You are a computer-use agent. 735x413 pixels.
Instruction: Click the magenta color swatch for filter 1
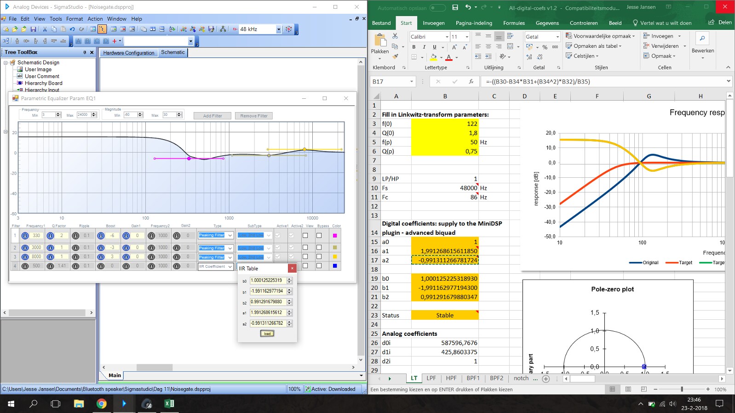(x=335, y=236)
